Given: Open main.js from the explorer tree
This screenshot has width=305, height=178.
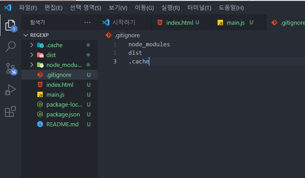Looking at the screenshot, I should (x=59, y=94).
